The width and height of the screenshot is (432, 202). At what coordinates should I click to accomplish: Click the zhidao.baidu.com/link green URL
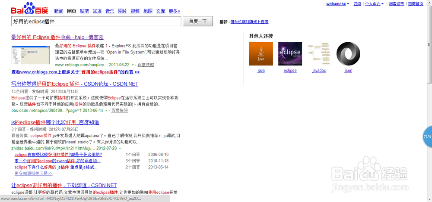[53, 148]
